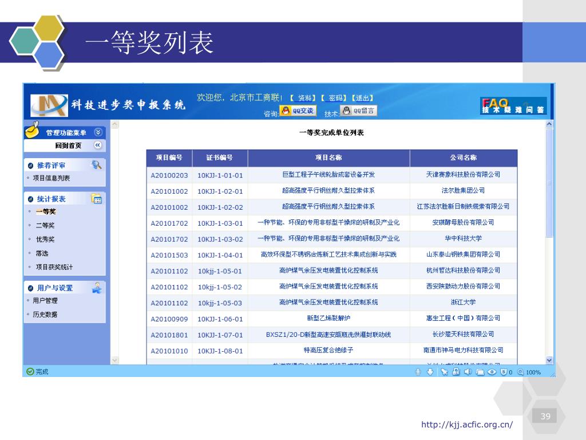Viewport: 586px width, 440px height.
Task: Collapse the 用户与设置 section
Action: click(31, 288)
